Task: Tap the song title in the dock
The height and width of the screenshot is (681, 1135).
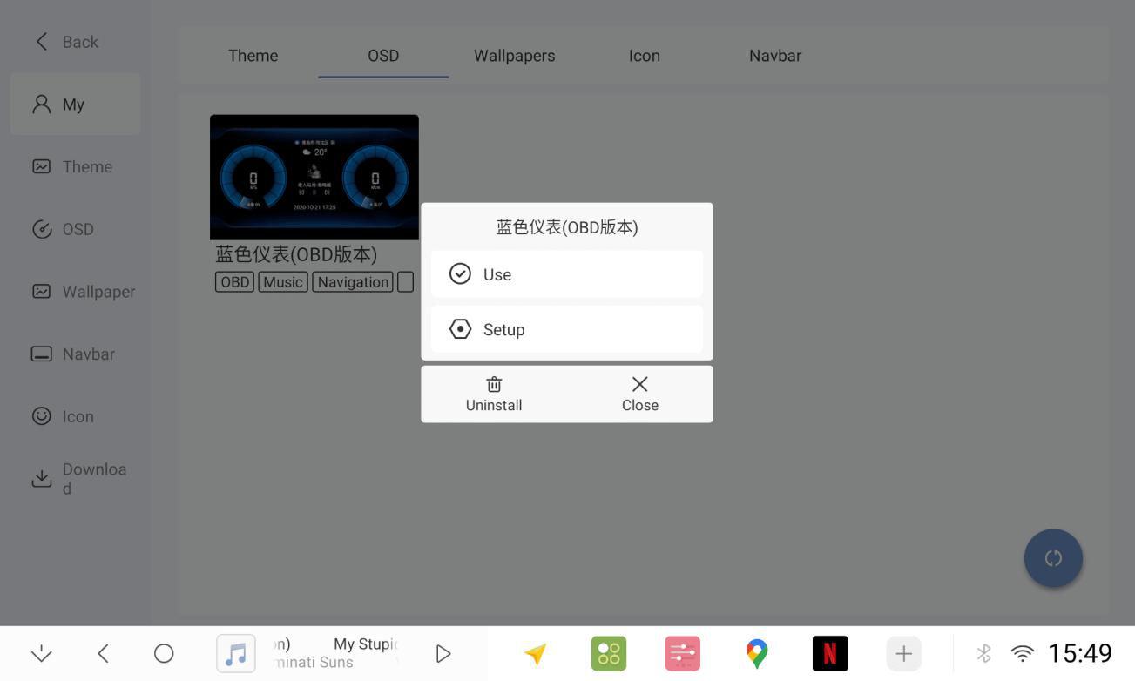Action: click(337, 644)
